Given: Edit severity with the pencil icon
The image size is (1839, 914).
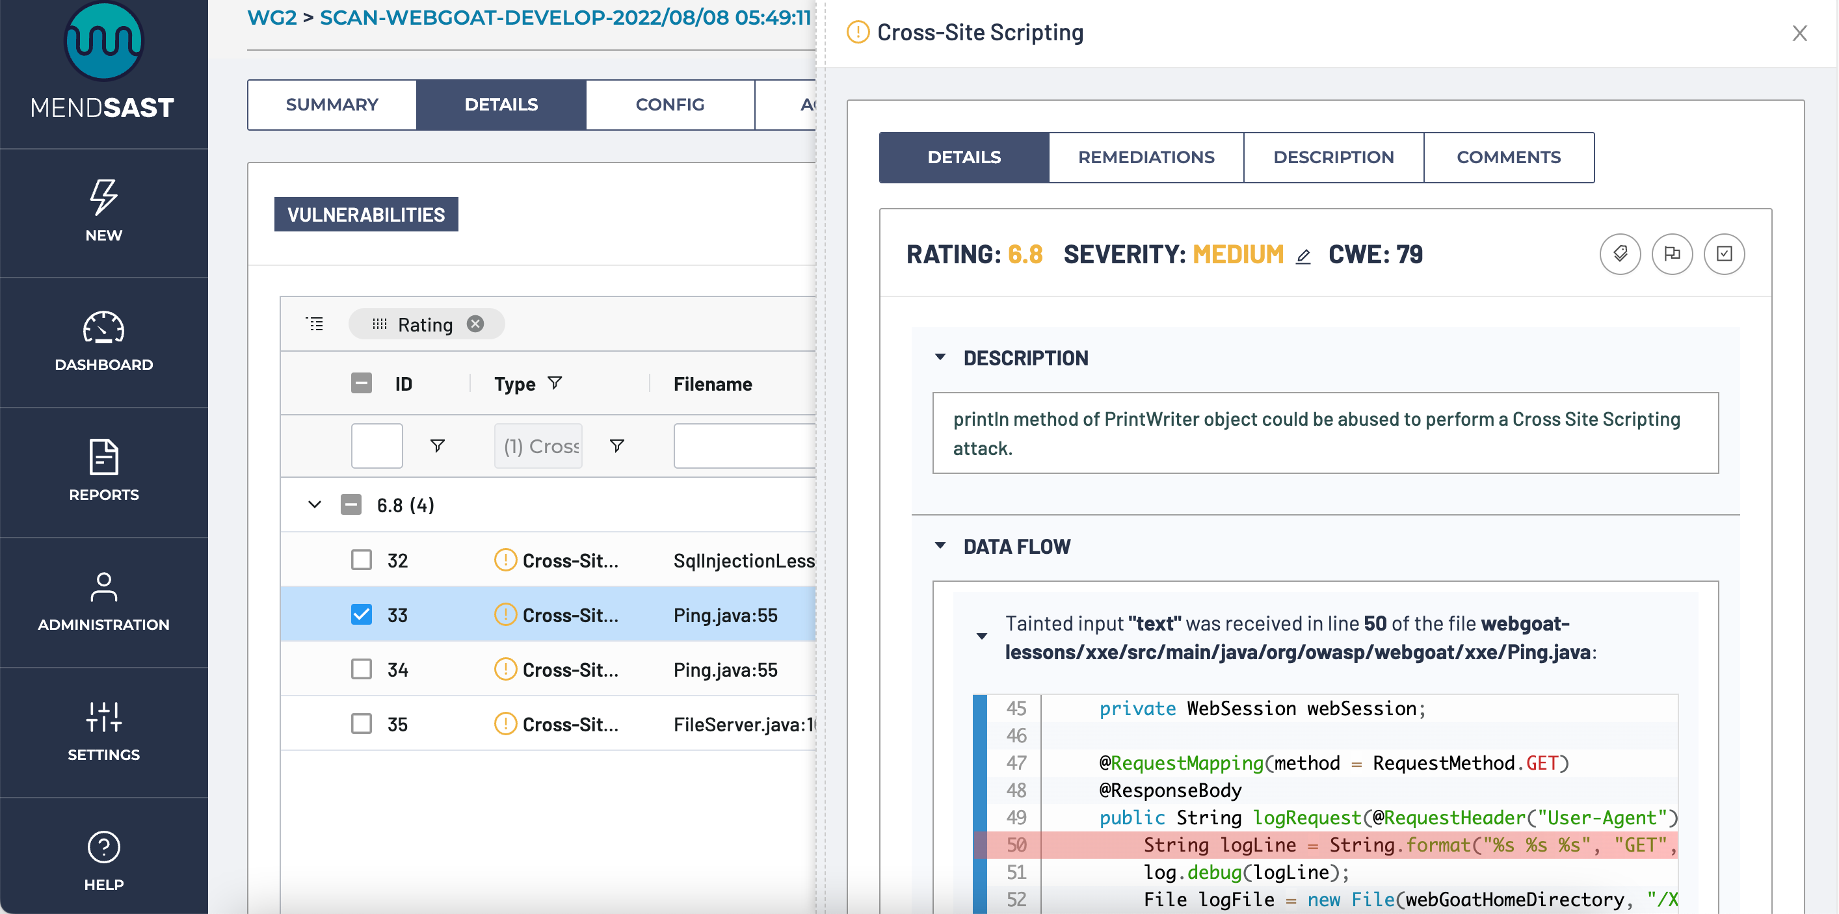Looking at the screenshot, I should 1303,256.
